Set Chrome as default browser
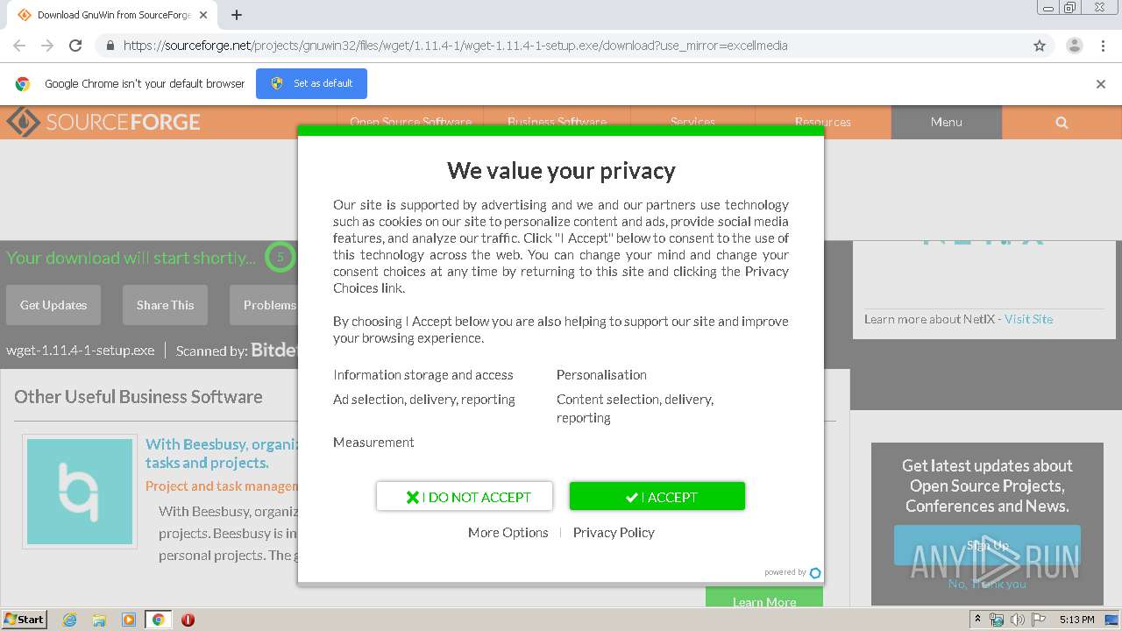This screenshot has height=631, width=1122. pyautogui.click(x=311, y=84)
